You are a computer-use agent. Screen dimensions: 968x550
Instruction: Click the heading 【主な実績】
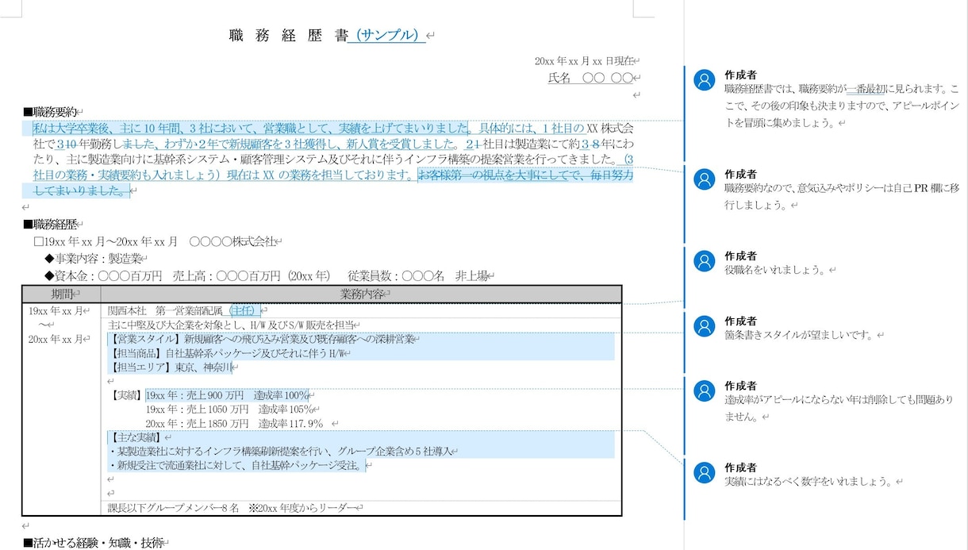coord(136,437)
